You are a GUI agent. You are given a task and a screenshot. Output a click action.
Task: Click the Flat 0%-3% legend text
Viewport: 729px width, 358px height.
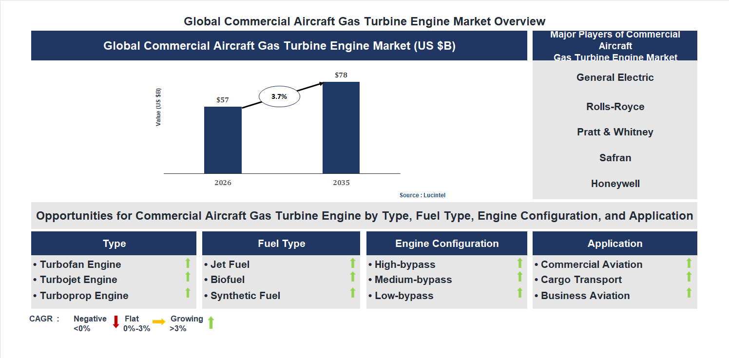(137, 323)
